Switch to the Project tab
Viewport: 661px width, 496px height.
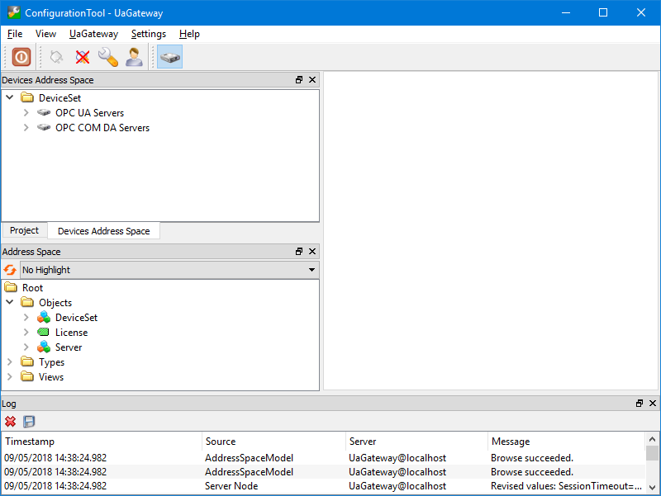pos(24,230)
